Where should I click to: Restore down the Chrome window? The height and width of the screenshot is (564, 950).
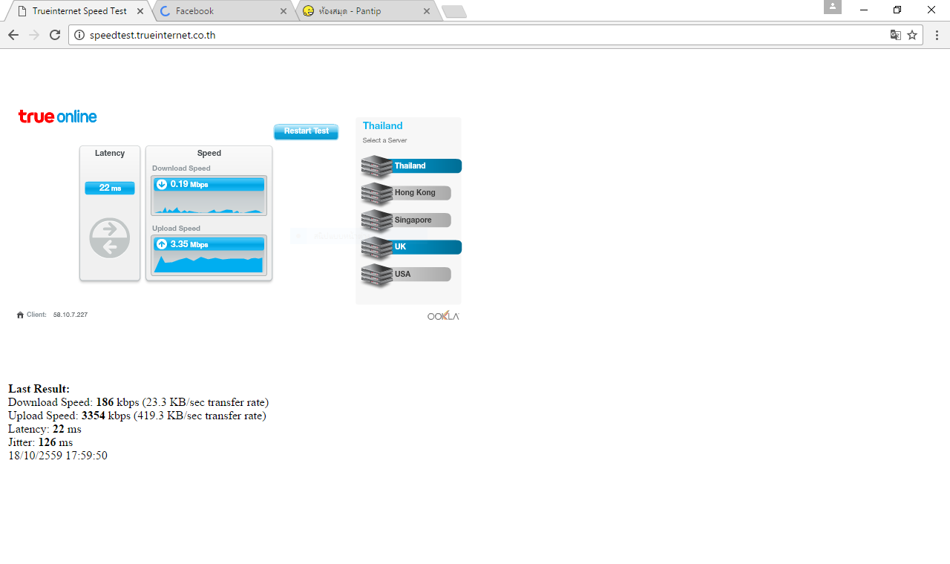coord(897,10)
